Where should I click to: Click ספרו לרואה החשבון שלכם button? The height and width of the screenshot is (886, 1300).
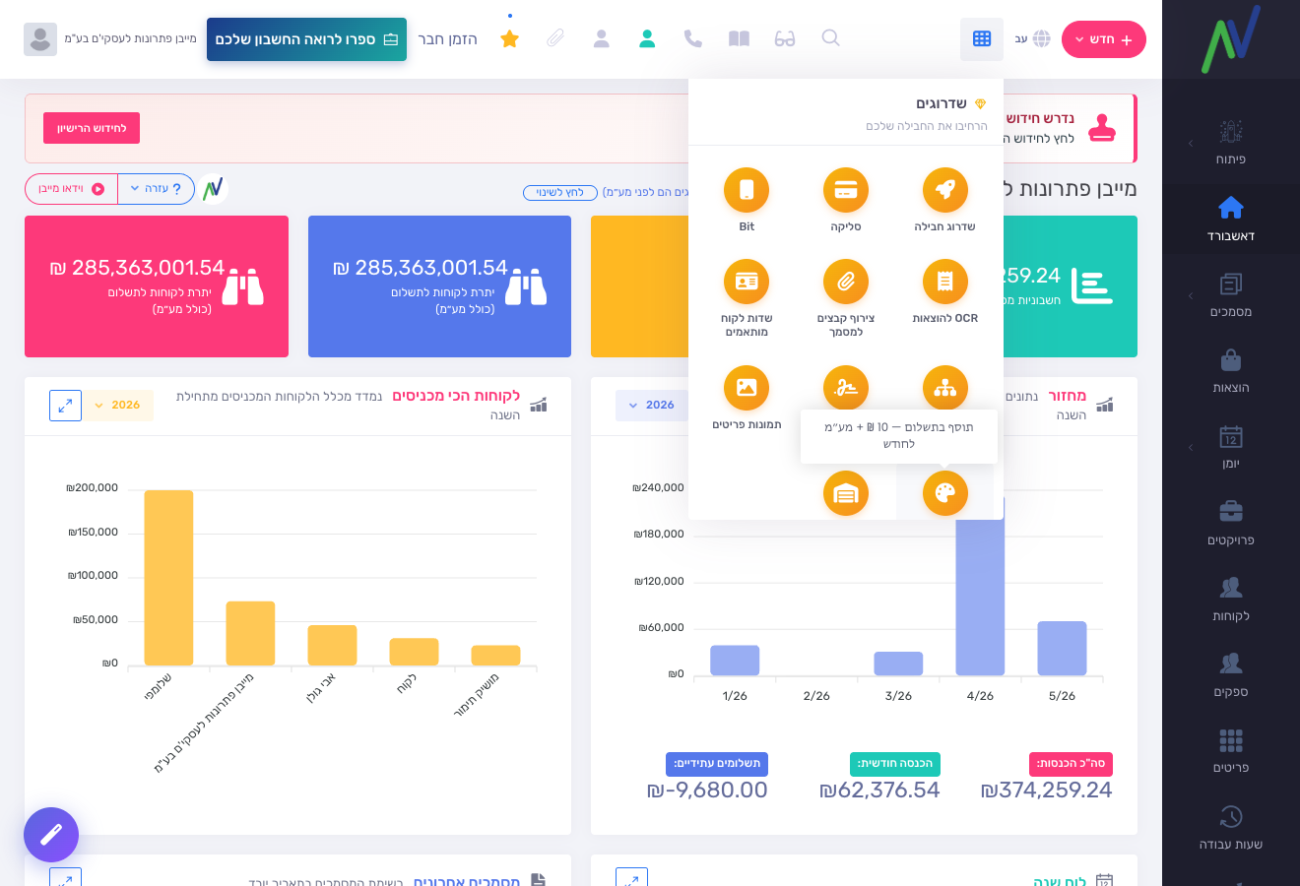(306, 39)
